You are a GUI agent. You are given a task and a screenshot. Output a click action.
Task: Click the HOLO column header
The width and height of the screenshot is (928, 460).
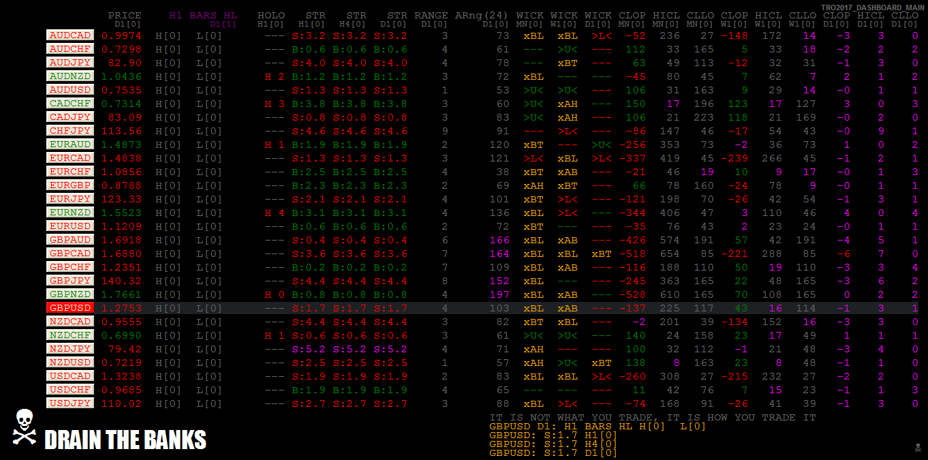pyautogui.click(x=271, y=16)
